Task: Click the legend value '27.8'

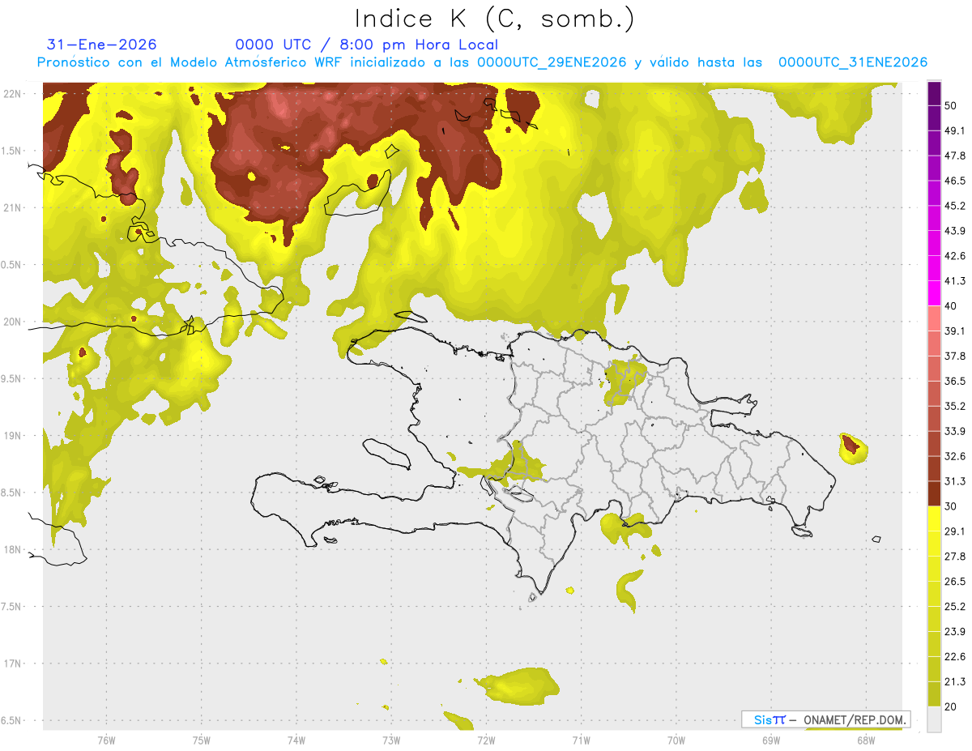Action: coord(955,557)
